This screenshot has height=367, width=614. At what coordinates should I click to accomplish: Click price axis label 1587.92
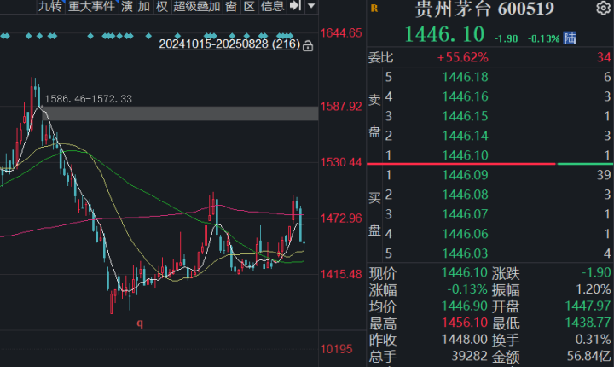point(341,106)
